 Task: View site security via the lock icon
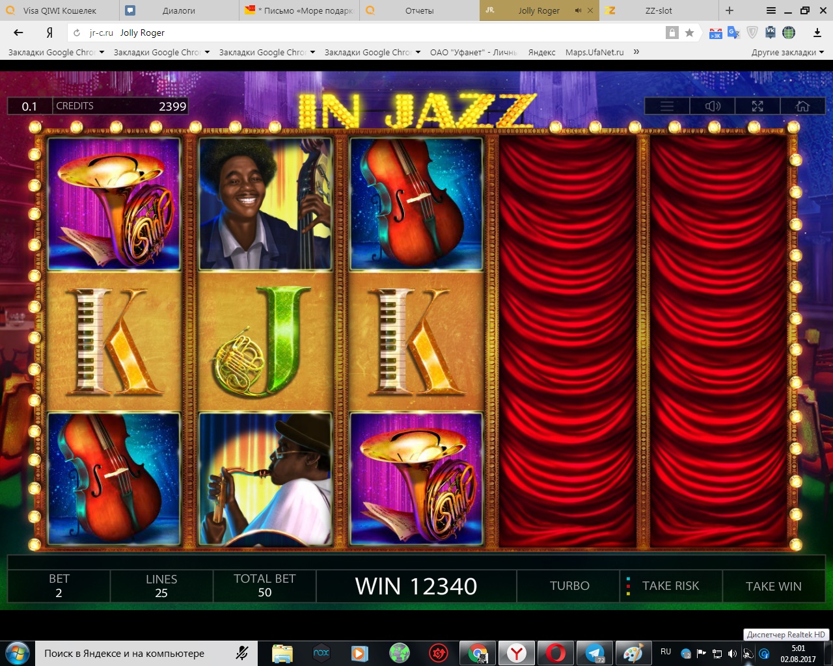click(x=672, y=33)
